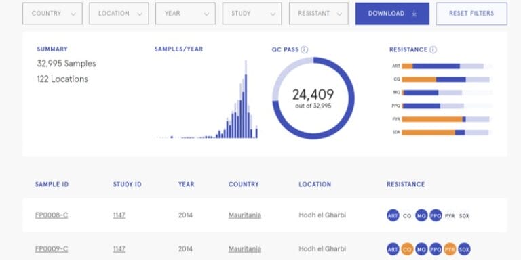This screenshot has width=521, height=260.
Task: Click orange PYR badge in FP0009-C row
Action: [x=450, y=249]
